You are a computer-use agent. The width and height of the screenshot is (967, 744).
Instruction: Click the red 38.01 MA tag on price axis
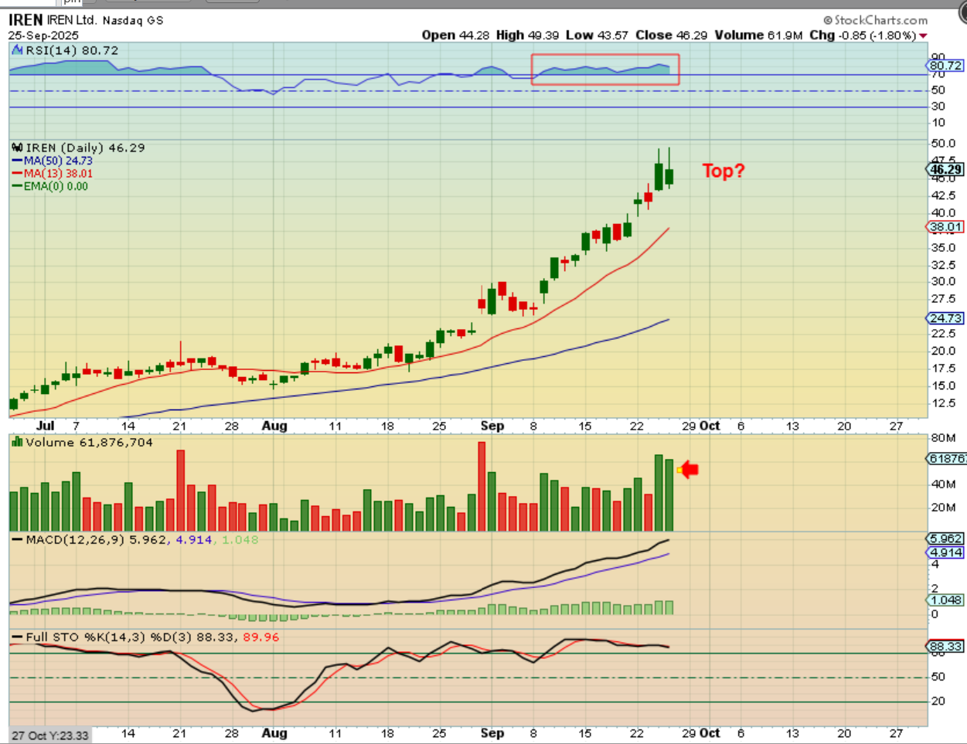click(945, 227)
